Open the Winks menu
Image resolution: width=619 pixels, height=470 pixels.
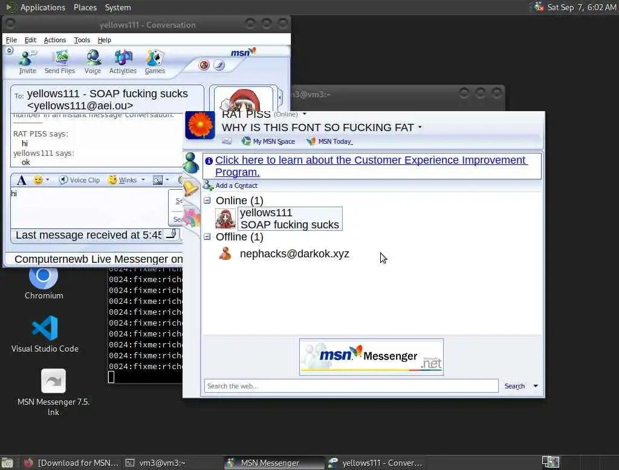click(123, 180)
